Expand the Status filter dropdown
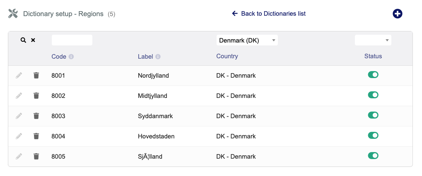Screen dimensions: 422x176 click(x=373, y=40)
